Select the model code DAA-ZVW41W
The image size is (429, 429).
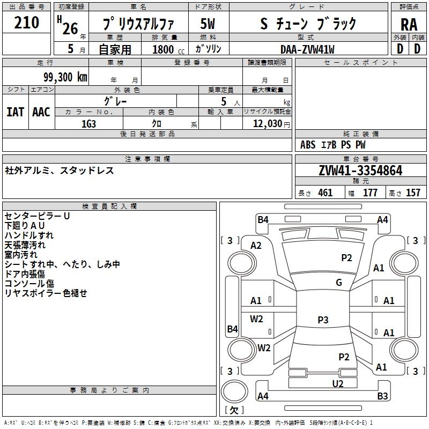(x=307, y=49)
